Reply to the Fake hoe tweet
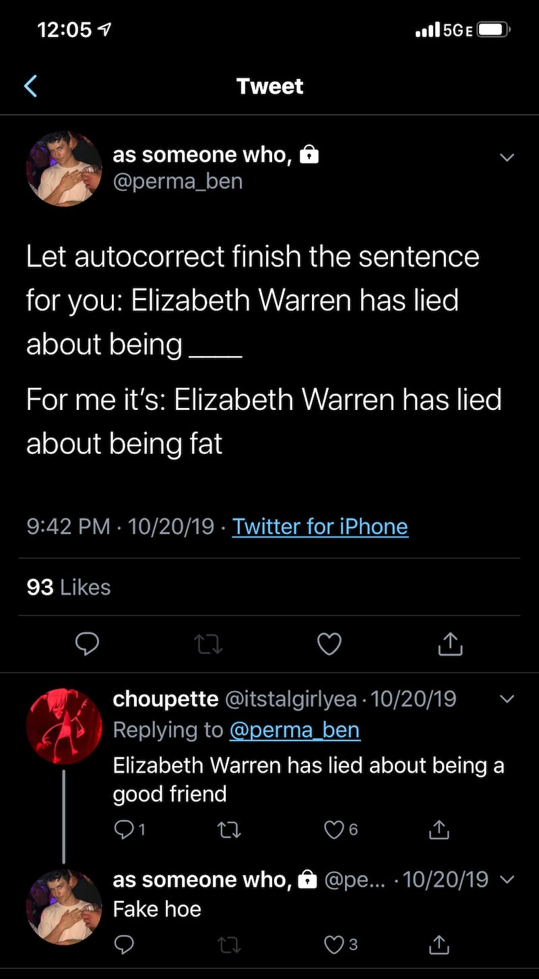 click(124, 945)
